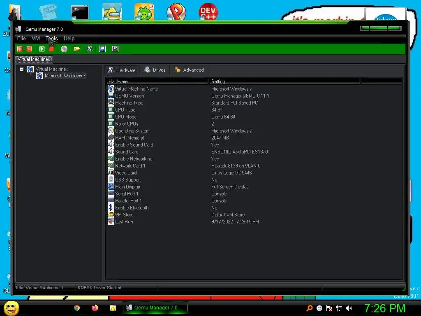Viewport: 421px width, 316px height.
Task: Click the 'ENSONIQ AudioPCI ES1370' setting value
Action: tap(240, 151)
